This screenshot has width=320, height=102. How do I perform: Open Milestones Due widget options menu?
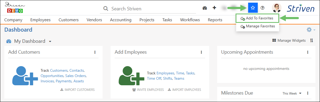[308, 93]
